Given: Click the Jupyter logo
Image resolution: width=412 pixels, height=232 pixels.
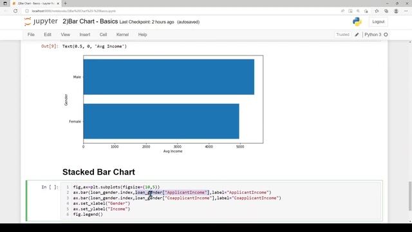Looking at the screenshot, I should (x=41, y=21).
